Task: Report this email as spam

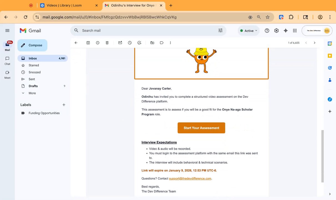Action: (98, 43)
